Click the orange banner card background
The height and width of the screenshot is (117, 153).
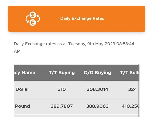[76, 19]
